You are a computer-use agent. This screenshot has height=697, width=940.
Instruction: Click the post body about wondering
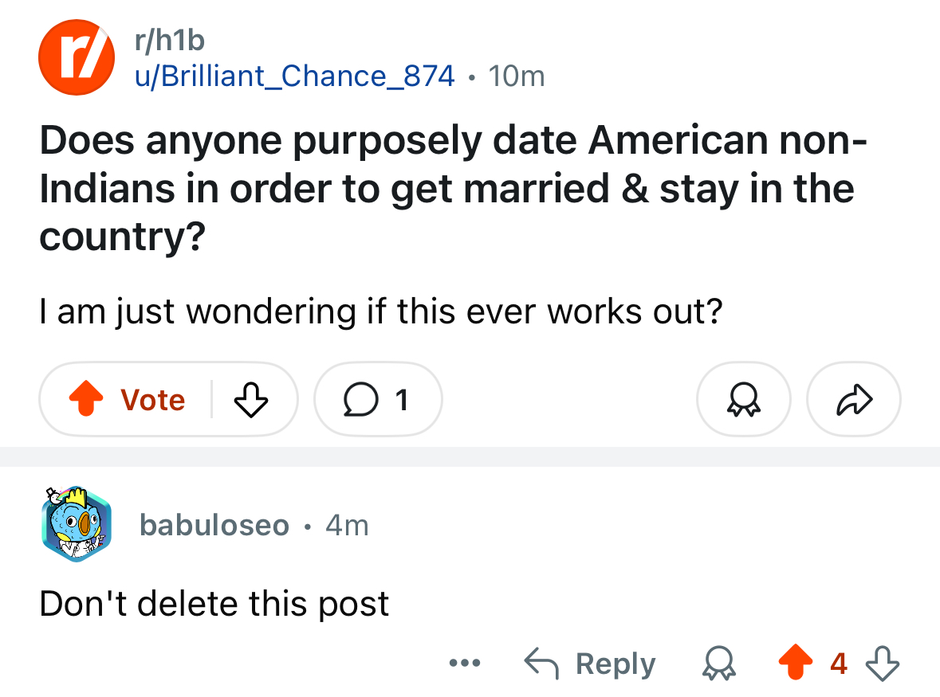380,311
